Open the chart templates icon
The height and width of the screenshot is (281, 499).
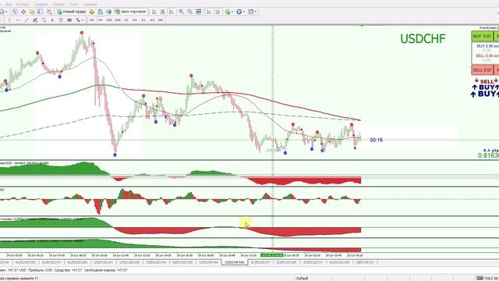pyautogui.click(x=251, y=12)
